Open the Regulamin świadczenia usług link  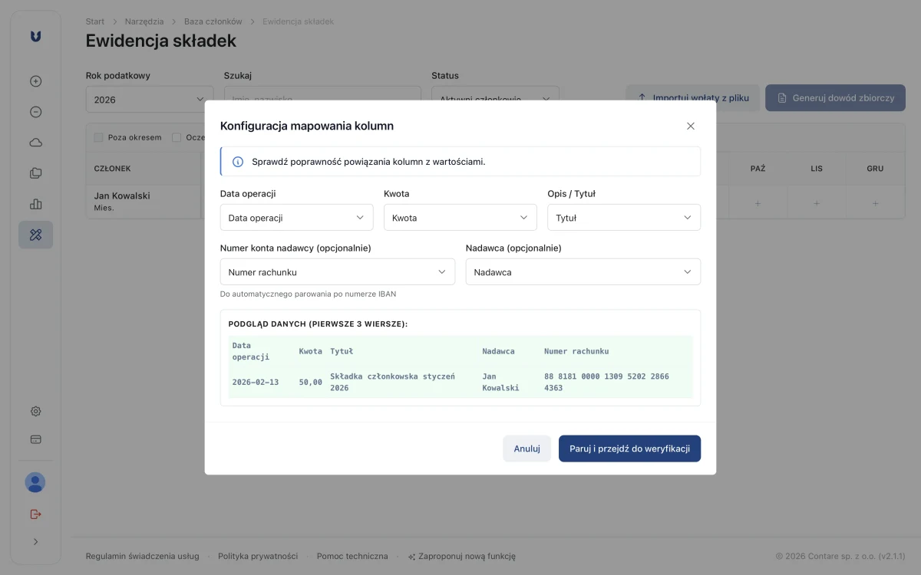coord(143,557)
